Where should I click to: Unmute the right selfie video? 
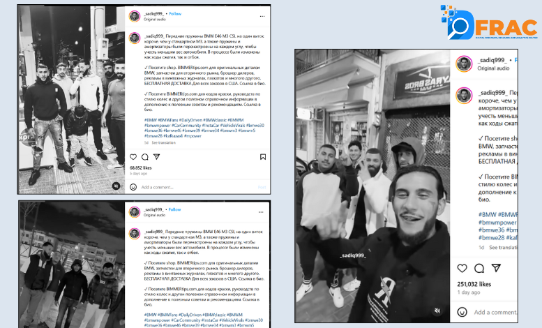click(437, 311)
